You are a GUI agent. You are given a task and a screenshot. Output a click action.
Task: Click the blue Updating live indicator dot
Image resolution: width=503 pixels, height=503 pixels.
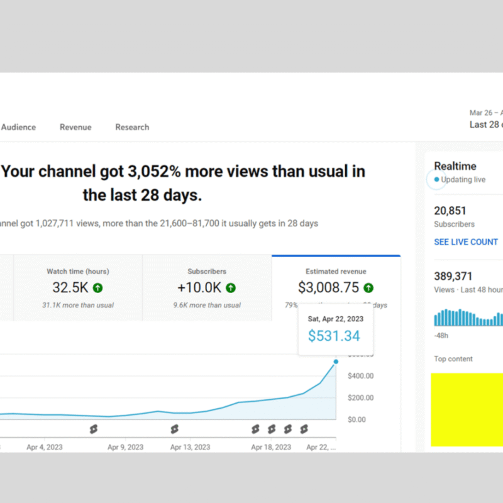tap(436, 180)
